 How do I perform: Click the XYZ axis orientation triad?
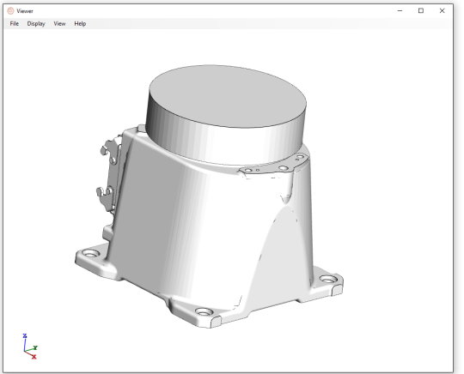(30, 347)
